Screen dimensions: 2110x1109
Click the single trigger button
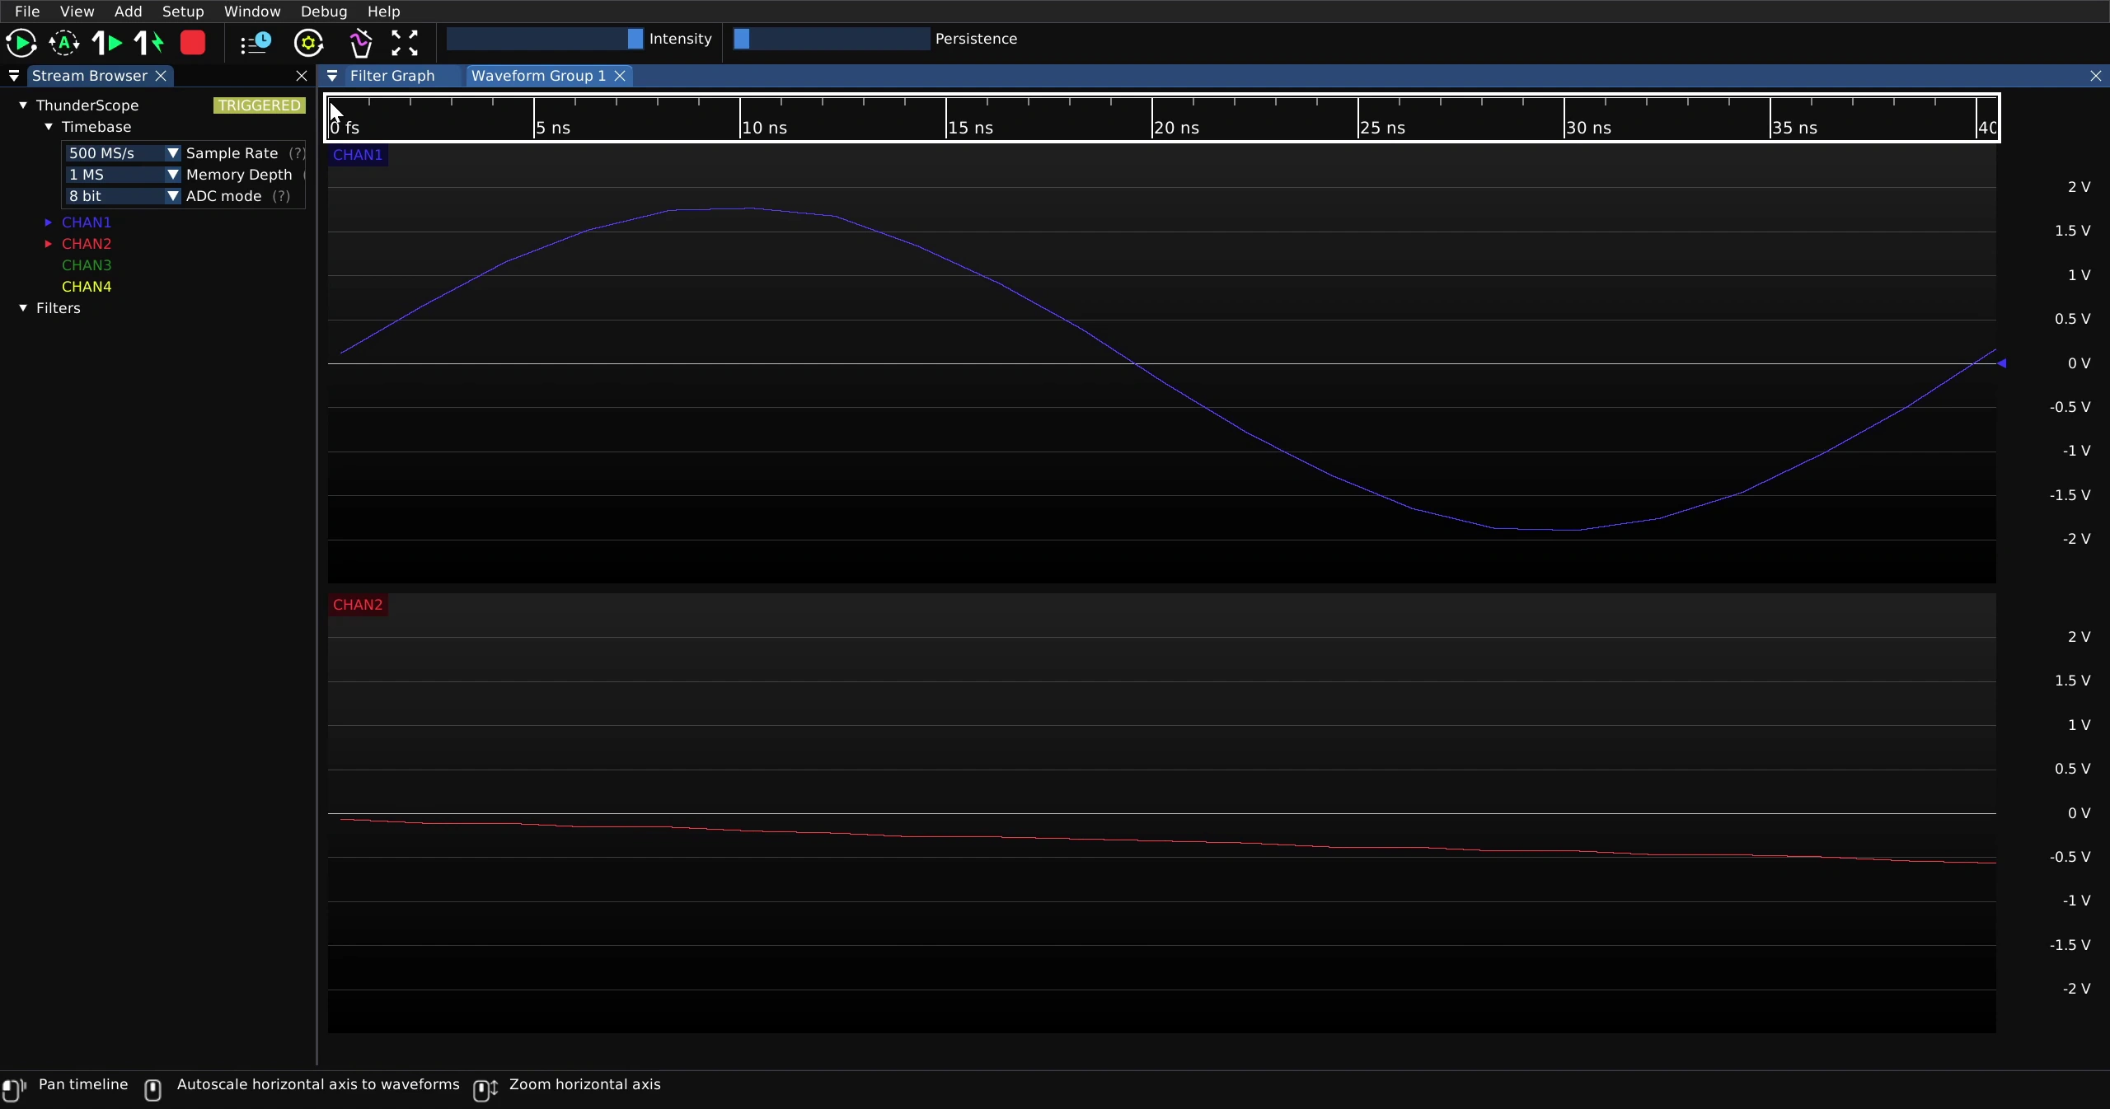[107, 43]
